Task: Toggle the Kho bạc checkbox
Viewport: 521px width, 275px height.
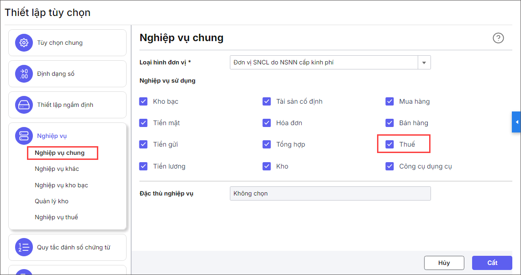Action: 144,101
